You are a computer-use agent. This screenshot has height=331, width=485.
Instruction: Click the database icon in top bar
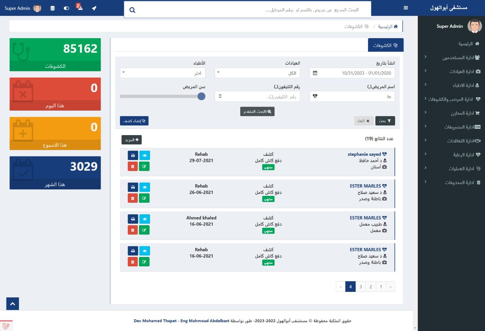click(52, 8)
